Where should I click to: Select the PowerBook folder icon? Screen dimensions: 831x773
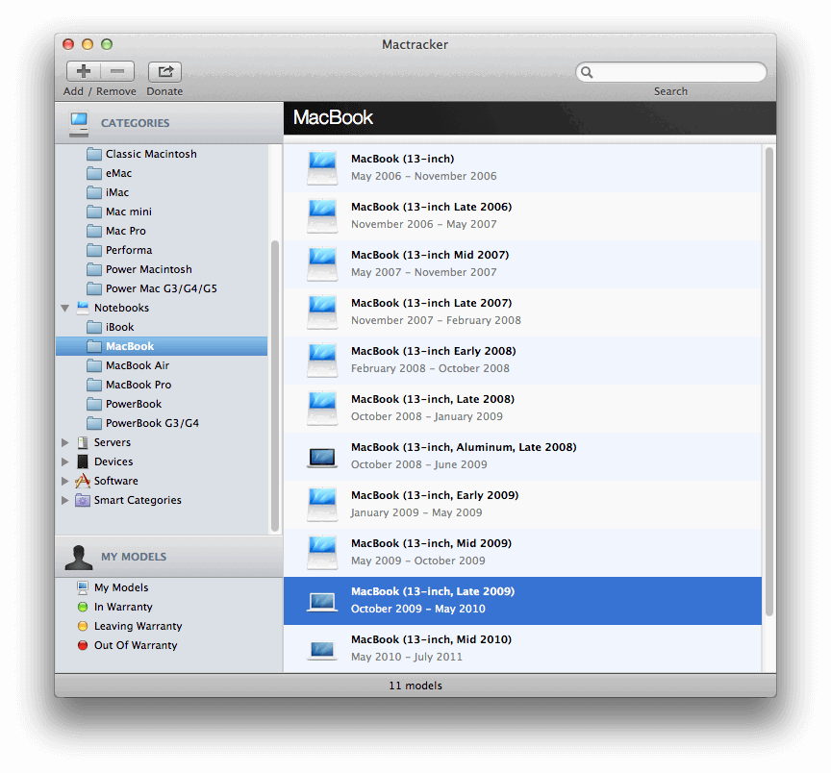[x=94, y=404]
